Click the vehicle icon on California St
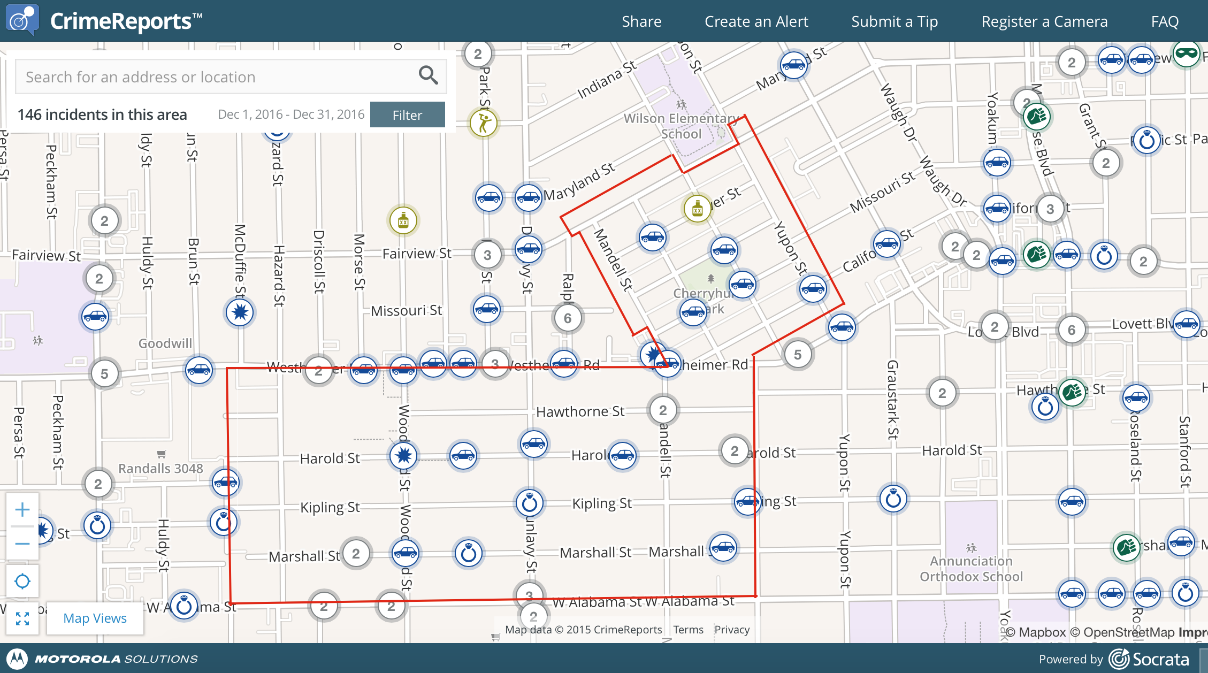The image size is (1208, 673). 887,244
